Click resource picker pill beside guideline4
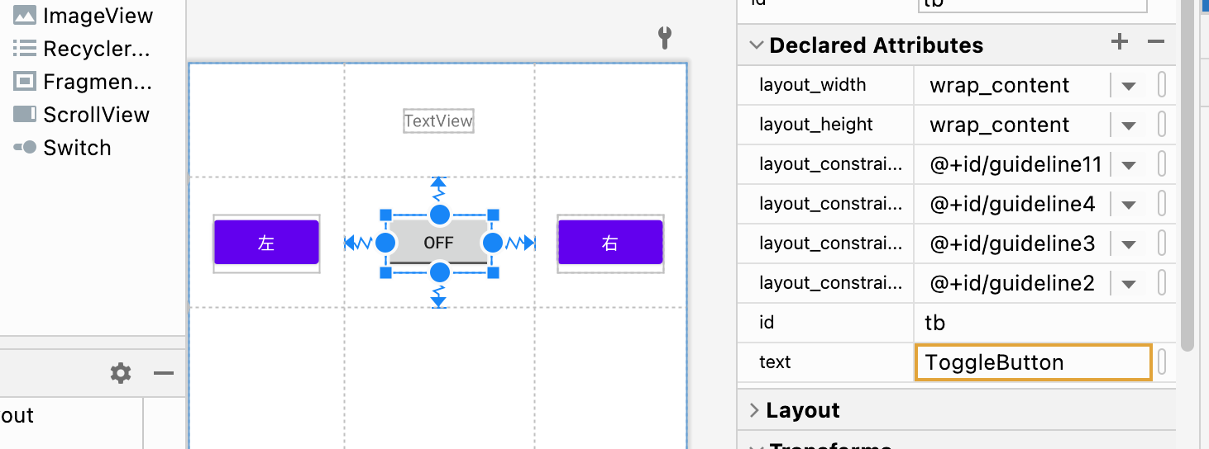This screenshot has width=1209, height=449. (1162, 204)
